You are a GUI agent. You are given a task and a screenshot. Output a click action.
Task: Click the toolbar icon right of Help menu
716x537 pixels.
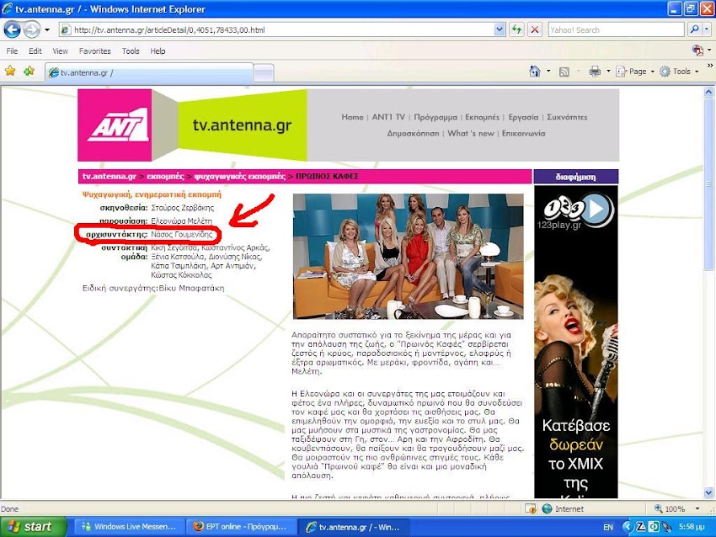pyautogui.click(x=697, y=51)
